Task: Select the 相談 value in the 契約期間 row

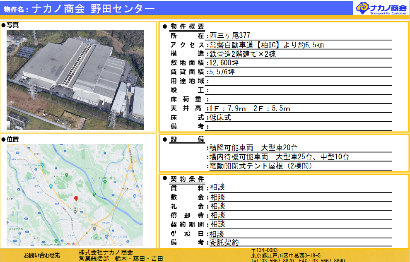Action: 217,224
